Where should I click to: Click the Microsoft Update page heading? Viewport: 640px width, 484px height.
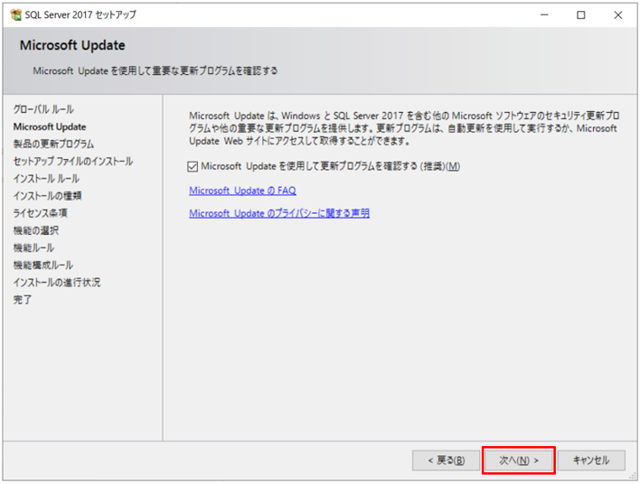[x=72, y=45]
